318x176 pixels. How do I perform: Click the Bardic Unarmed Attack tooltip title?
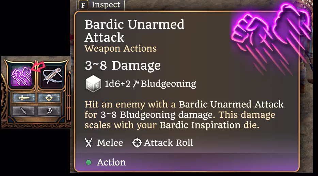[x=134, y=31]
